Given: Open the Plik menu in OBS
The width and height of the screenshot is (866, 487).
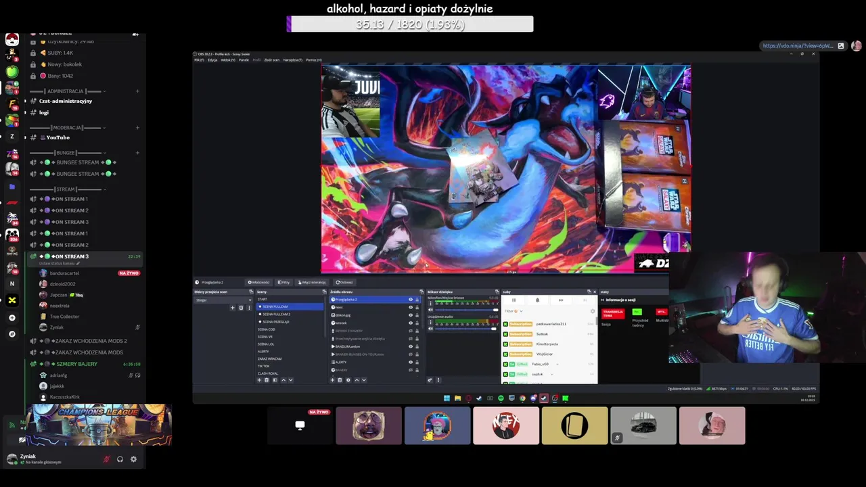Looking at the screenshot, I should point(199,60).
